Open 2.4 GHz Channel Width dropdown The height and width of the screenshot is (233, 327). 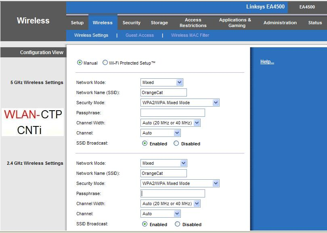pos(170,204)
